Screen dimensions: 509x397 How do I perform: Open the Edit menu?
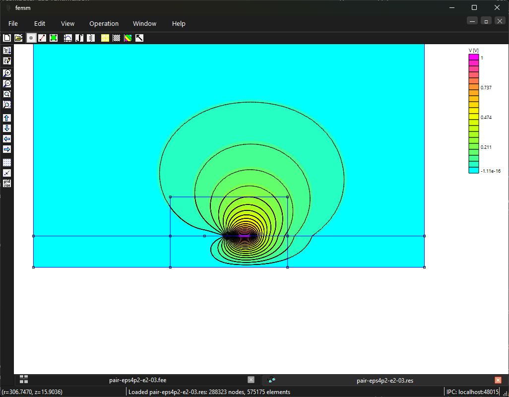(40, 24)
